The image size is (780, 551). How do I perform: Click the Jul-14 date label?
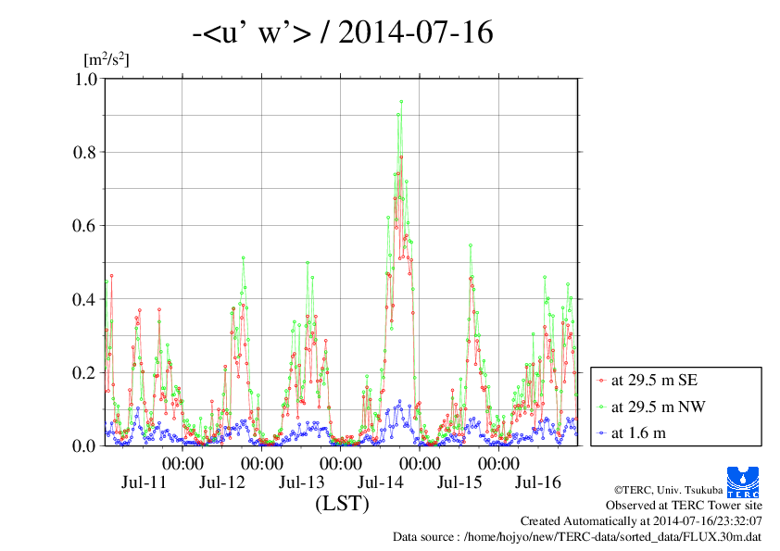pos(381,482)
